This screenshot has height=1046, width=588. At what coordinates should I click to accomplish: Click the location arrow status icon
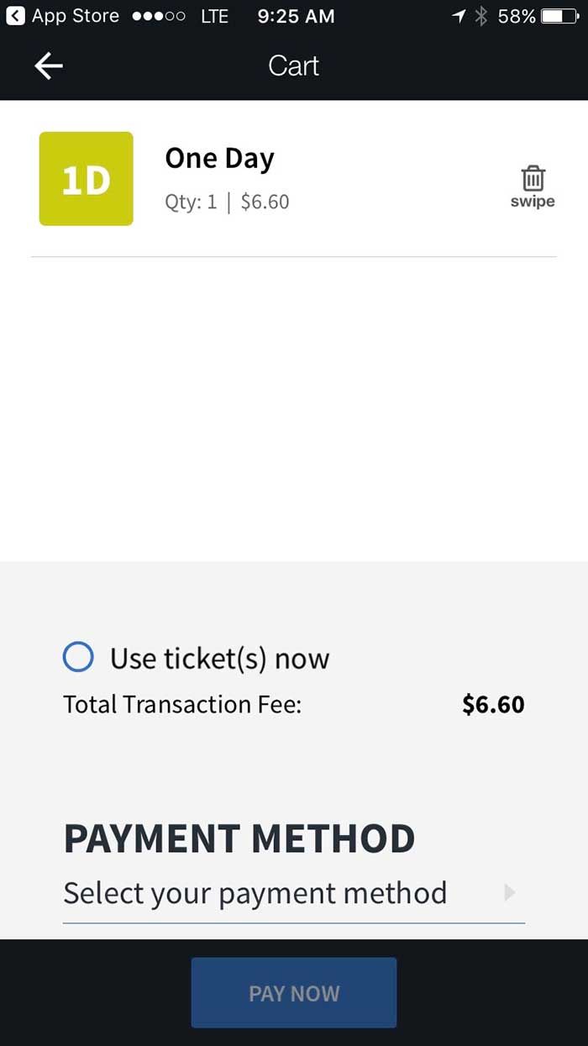coord(459,16)
